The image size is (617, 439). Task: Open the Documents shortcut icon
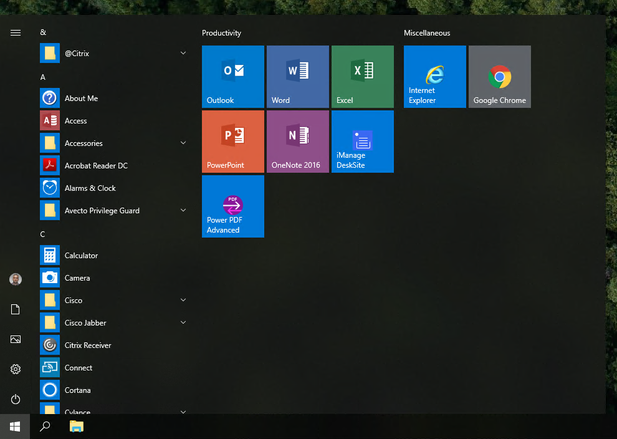[x=16, y=309]
